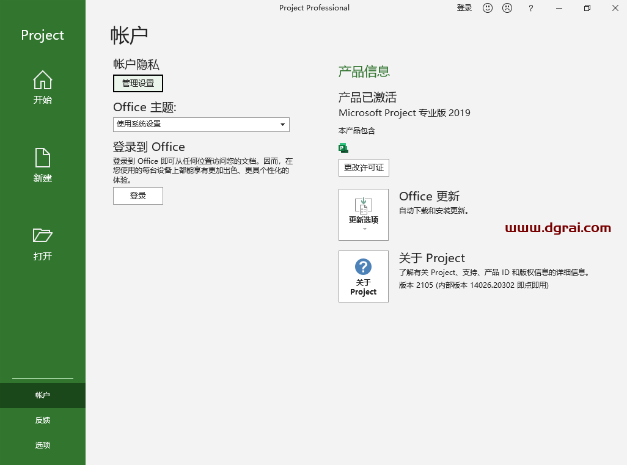Open 新建 new document icon in sidebar
The width and height of the screenshot is (627, 465).
click(x=42, y=158)
